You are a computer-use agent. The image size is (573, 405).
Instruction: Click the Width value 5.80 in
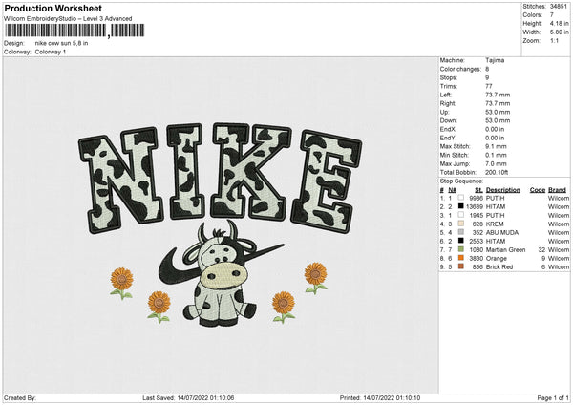(559, 32)
